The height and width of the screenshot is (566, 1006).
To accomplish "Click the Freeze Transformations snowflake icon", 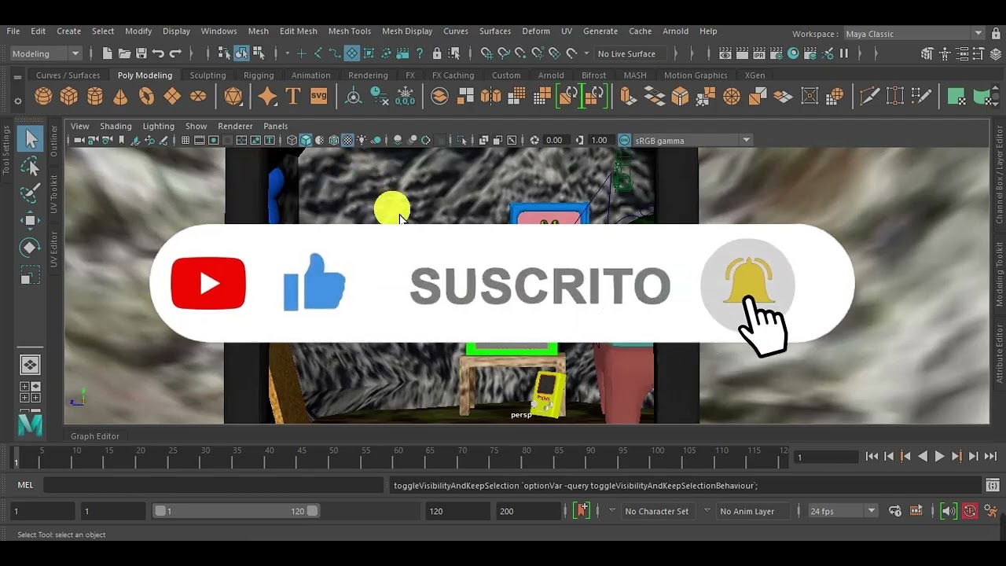I will (x=405, y=96).
